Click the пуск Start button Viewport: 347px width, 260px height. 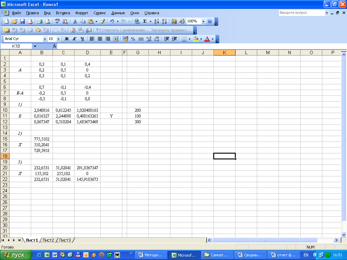pyautogui.click(x=16, y=255)
